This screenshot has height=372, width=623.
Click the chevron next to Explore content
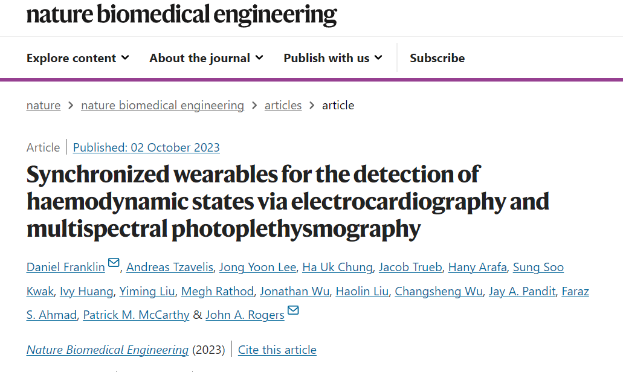pos(125,57)
